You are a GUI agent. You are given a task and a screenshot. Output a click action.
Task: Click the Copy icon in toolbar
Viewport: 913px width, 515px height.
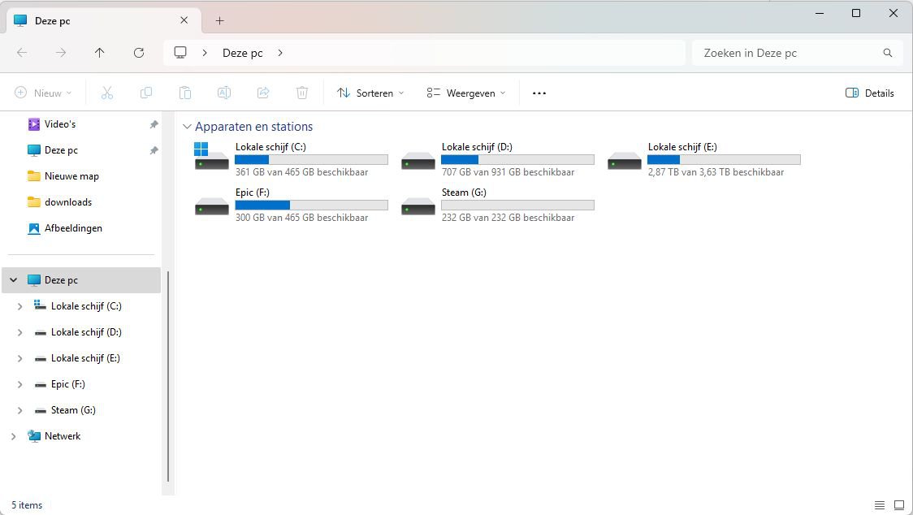pyautogui.click(x=146, y=93)
